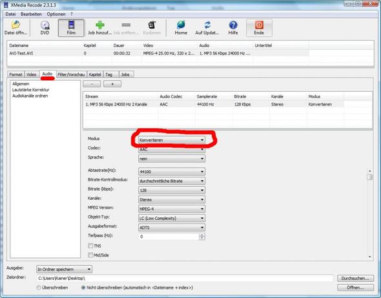Open the Codec dropdown showing AAC
This screenshot has height=298, width=381.
172,149
